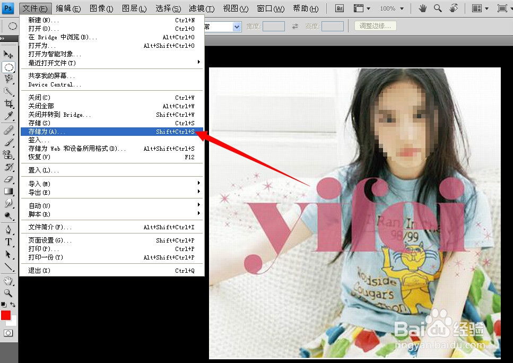Swap width and height values

pyautogui.click(x=295, y=26)
